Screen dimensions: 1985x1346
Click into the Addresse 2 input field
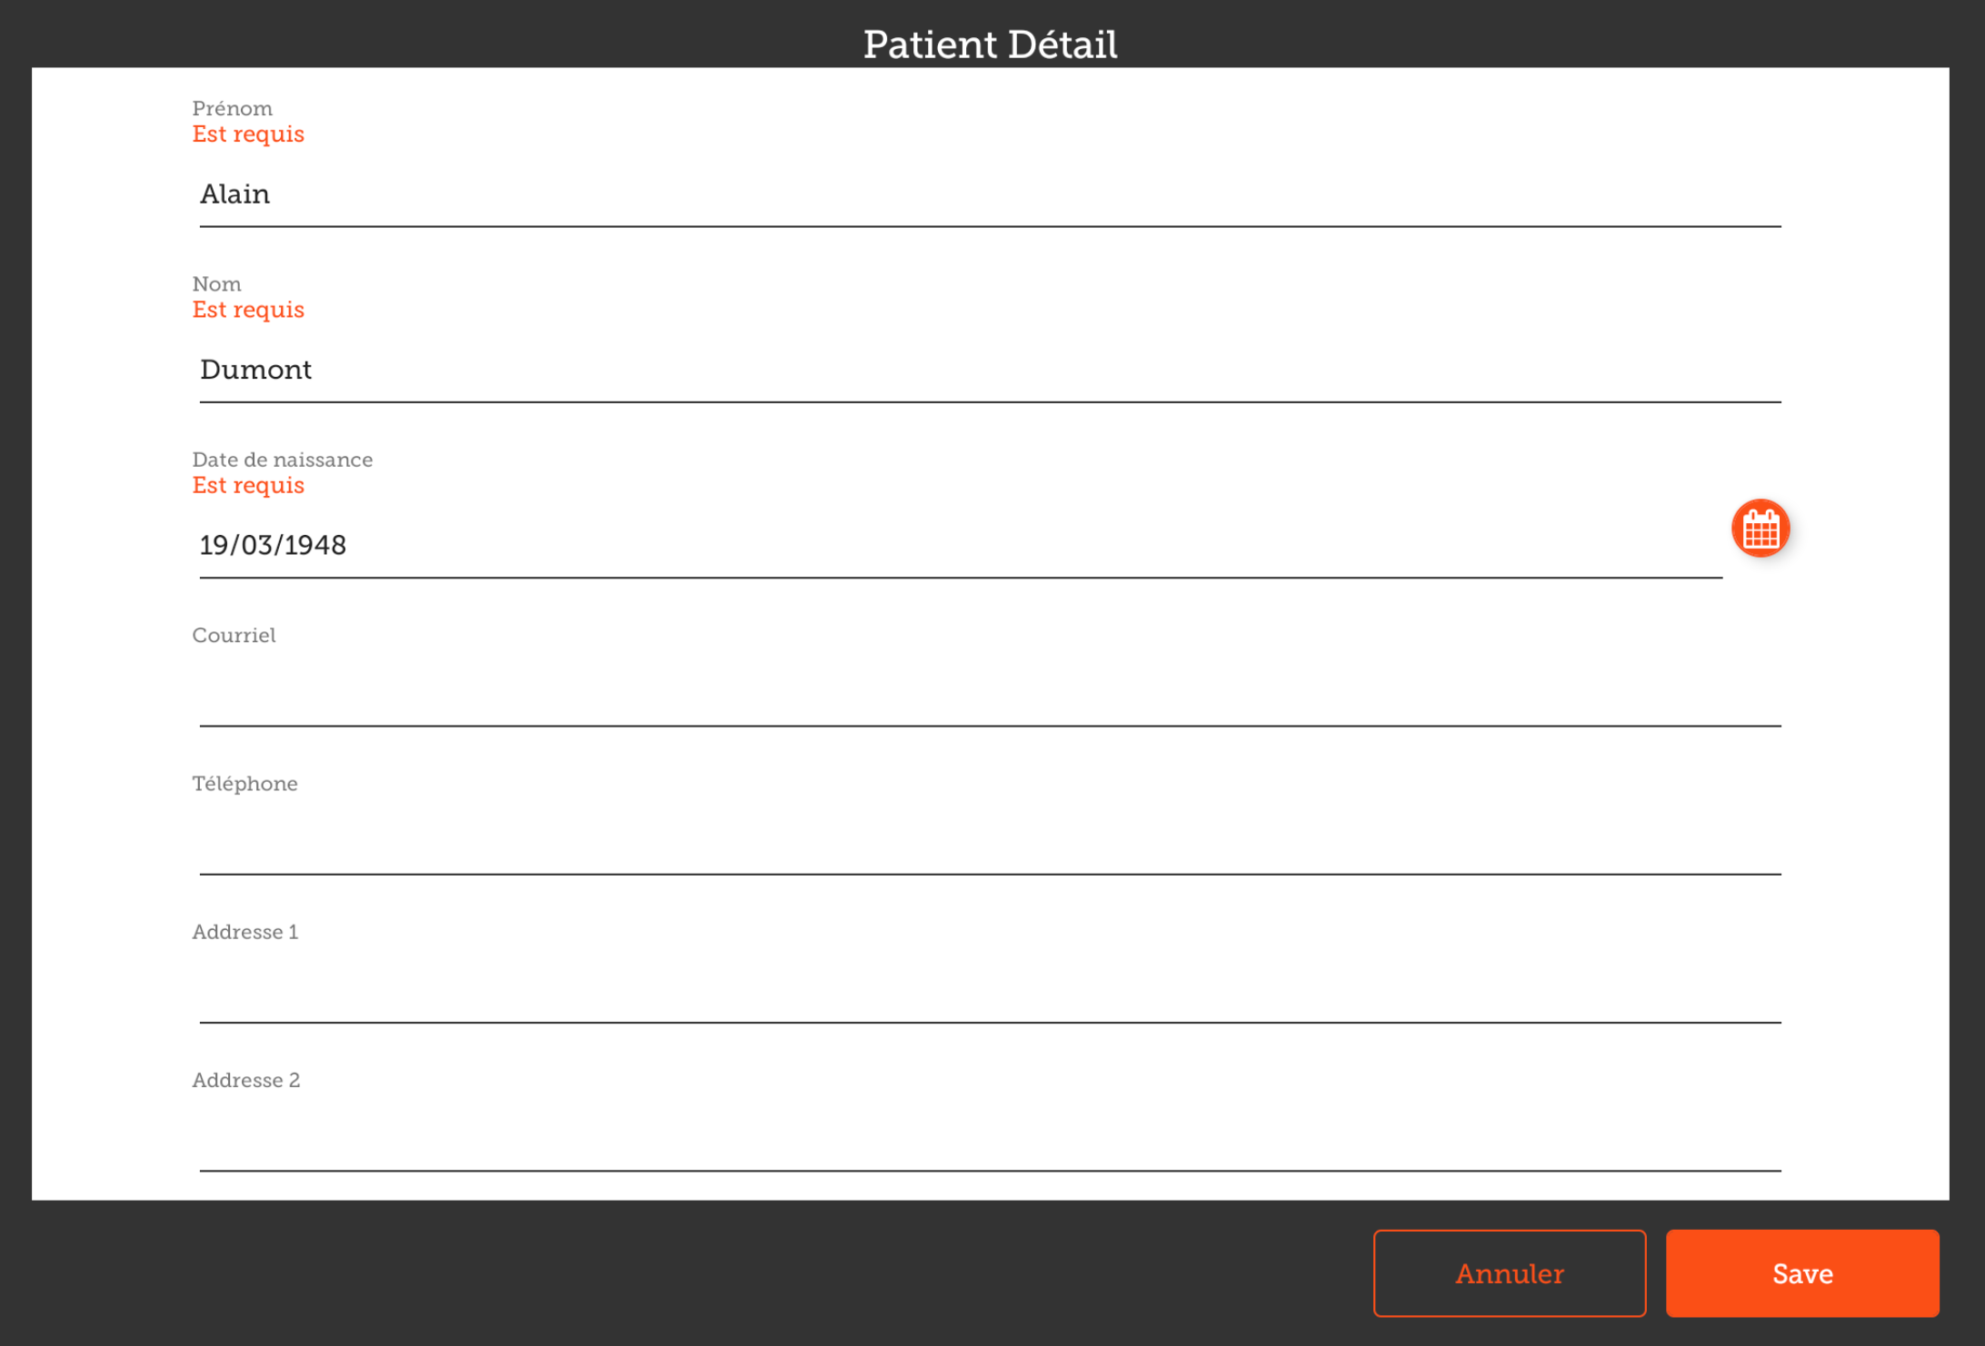989,1140
